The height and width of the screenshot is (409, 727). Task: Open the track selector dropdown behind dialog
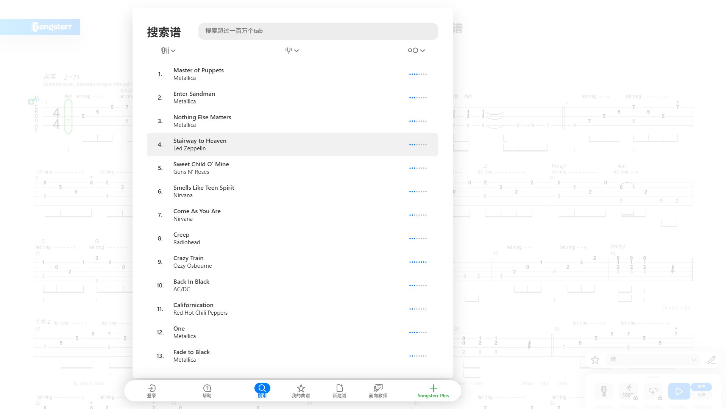click(653, 359)
